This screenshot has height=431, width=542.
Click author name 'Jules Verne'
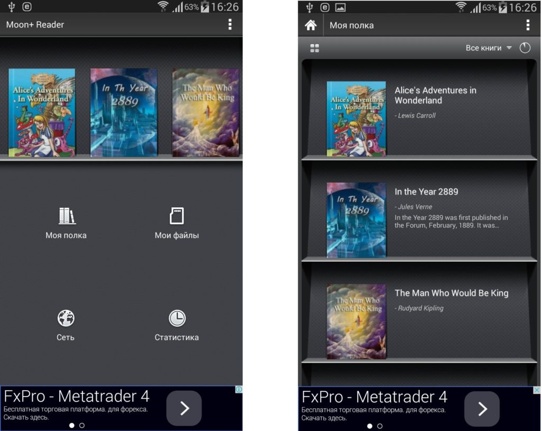coord(415,207)
